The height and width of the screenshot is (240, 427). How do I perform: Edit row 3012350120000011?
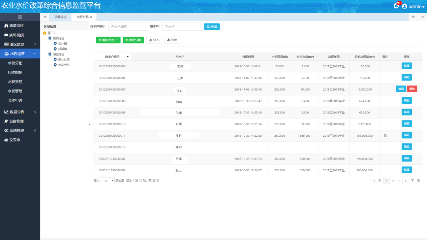pyautogui.click(x=407, y=135)
